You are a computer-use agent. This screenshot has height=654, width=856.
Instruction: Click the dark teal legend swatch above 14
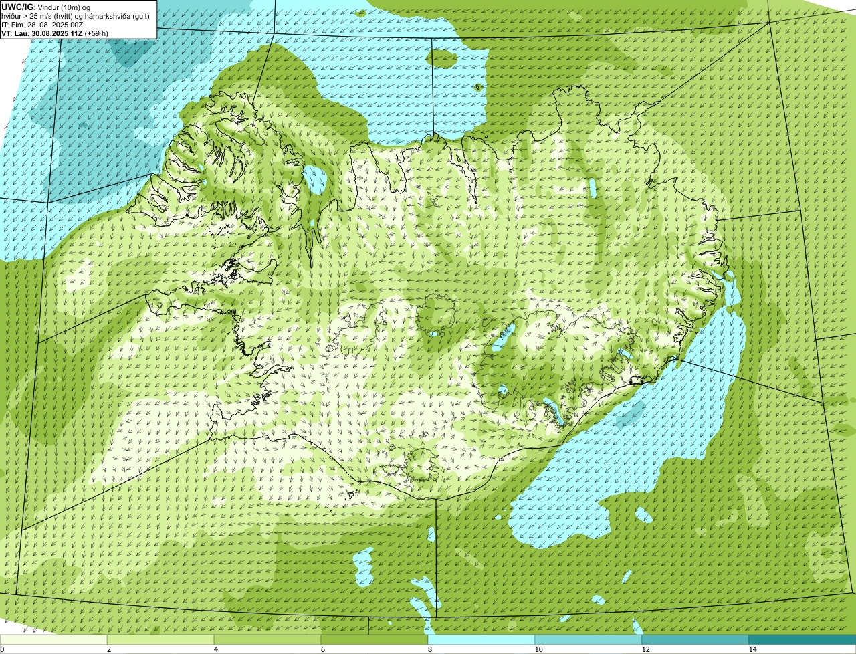pos(802,639)
